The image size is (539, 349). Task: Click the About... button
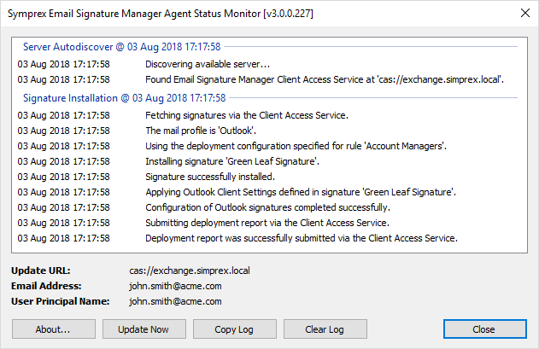pyautogui.click(x=53, y=329)
